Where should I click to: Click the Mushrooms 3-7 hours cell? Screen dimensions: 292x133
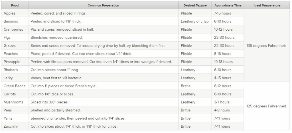222,102
